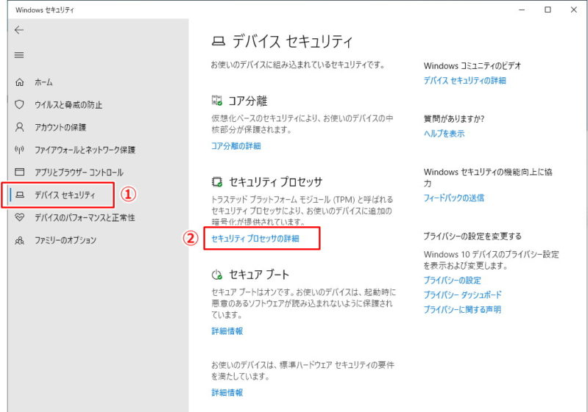Open the コア分離の詳細 link
Viewport: 588px width, 412px height.
[x=236, y=146]
